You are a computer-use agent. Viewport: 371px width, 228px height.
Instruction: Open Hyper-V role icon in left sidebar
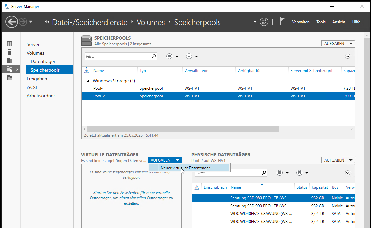[x=10, y=78]
